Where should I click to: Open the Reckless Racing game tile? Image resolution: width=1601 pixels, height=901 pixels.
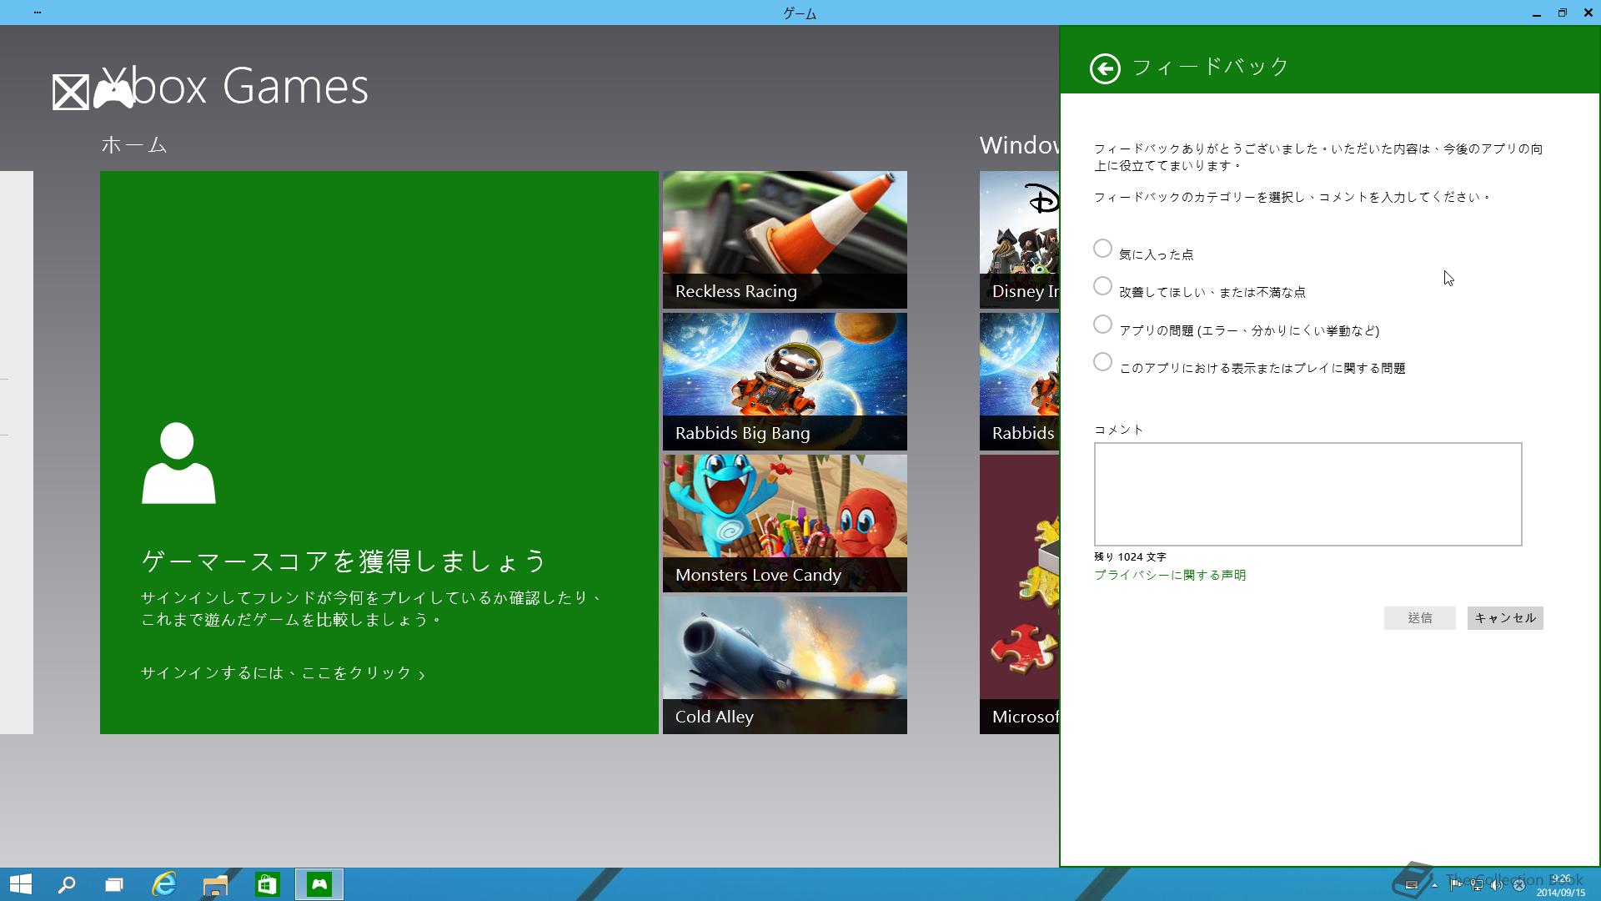pyautogui.click(x=785, y=239)
